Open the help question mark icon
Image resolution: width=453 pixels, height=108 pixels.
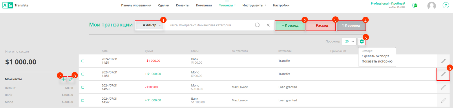[445, 5]
